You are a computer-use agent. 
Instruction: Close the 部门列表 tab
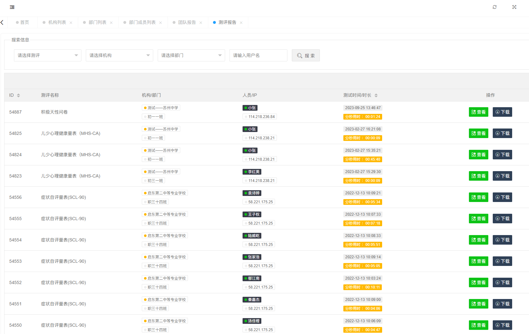tap(111, 23)
